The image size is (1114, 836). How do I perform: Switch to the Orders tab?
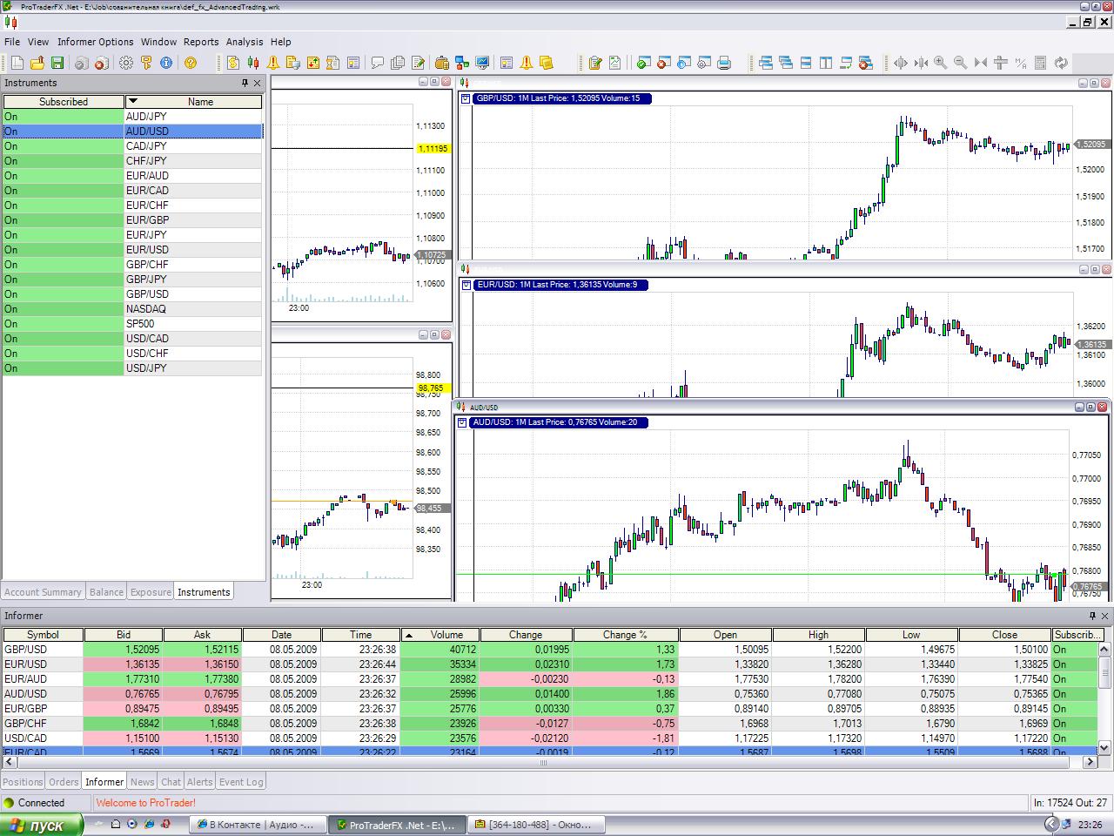click(x=64, y=782)
